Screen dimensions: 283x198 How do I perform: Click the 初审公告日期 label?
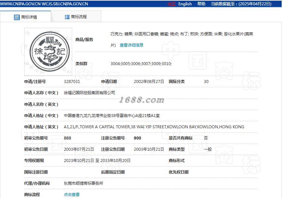(x=36, y=149)
